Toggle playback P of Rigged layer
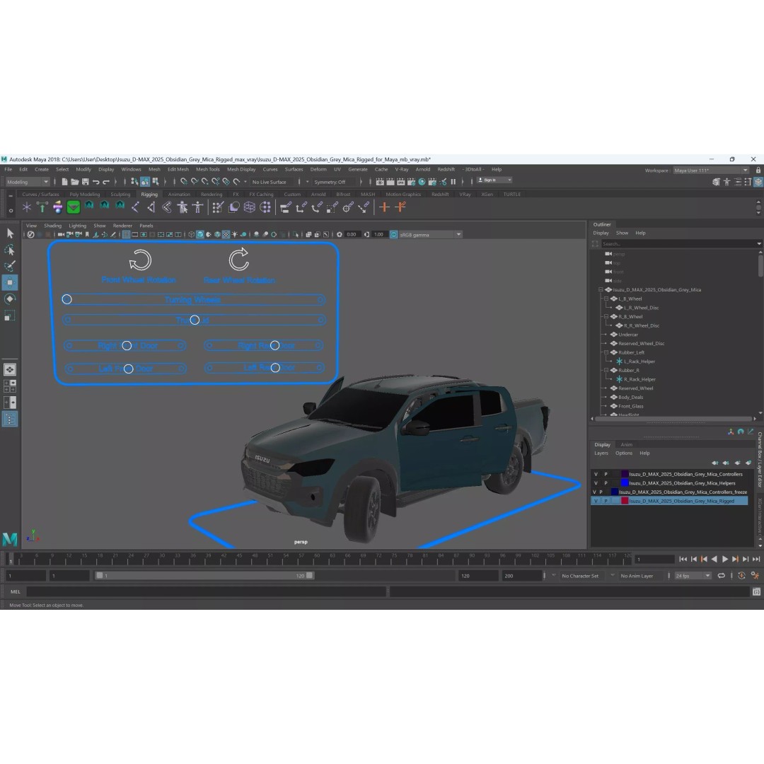This screenshot has width=764, height=764. pos(606,501)
